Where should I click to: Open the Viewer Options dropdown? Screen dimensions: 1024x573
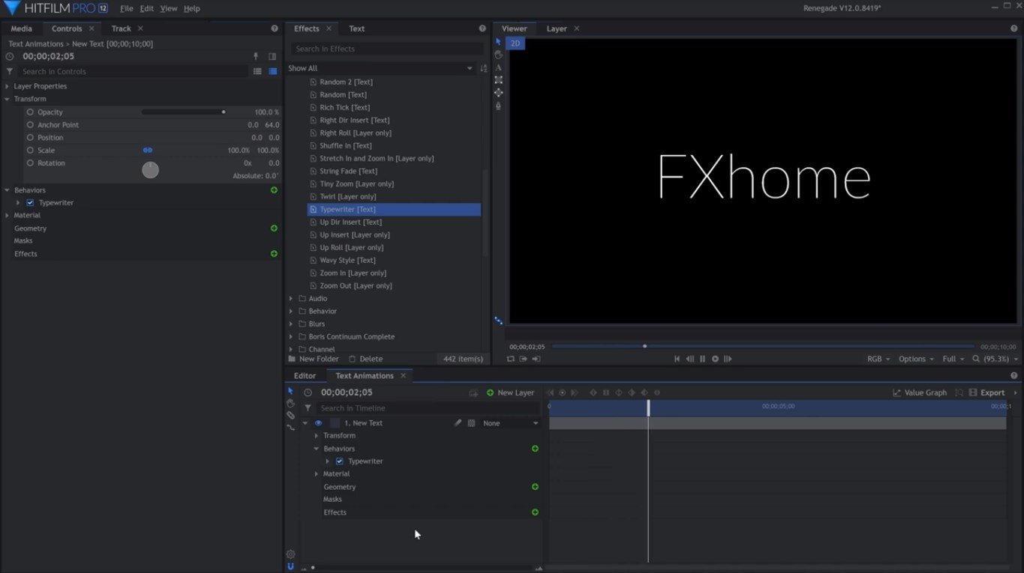pyautogui.click(x=916, y=359)
